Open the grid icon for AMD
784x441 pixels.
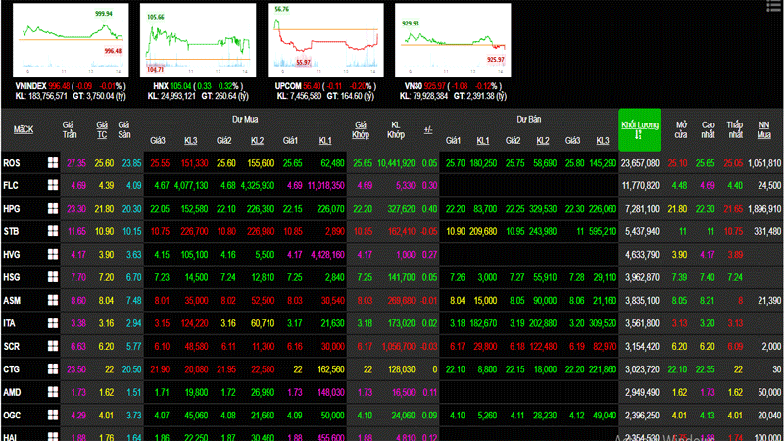(x=53, y=392)
